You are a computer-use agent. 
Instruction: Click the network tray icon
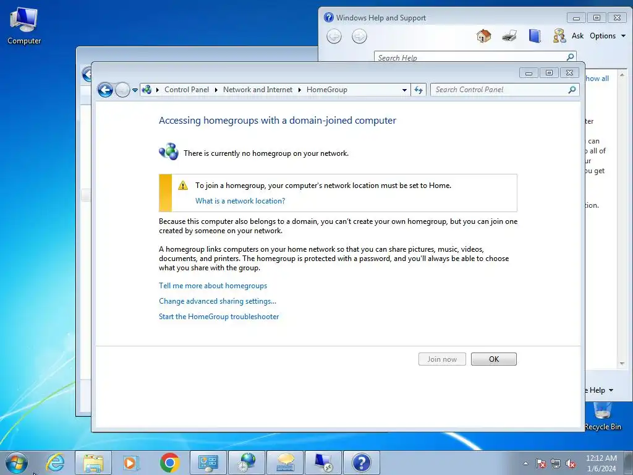coord(556,463)
